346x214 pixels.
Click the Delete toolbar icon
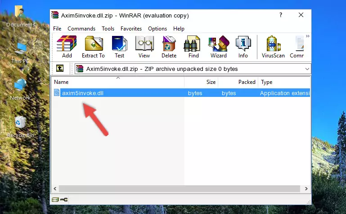(x=169, y=47)
